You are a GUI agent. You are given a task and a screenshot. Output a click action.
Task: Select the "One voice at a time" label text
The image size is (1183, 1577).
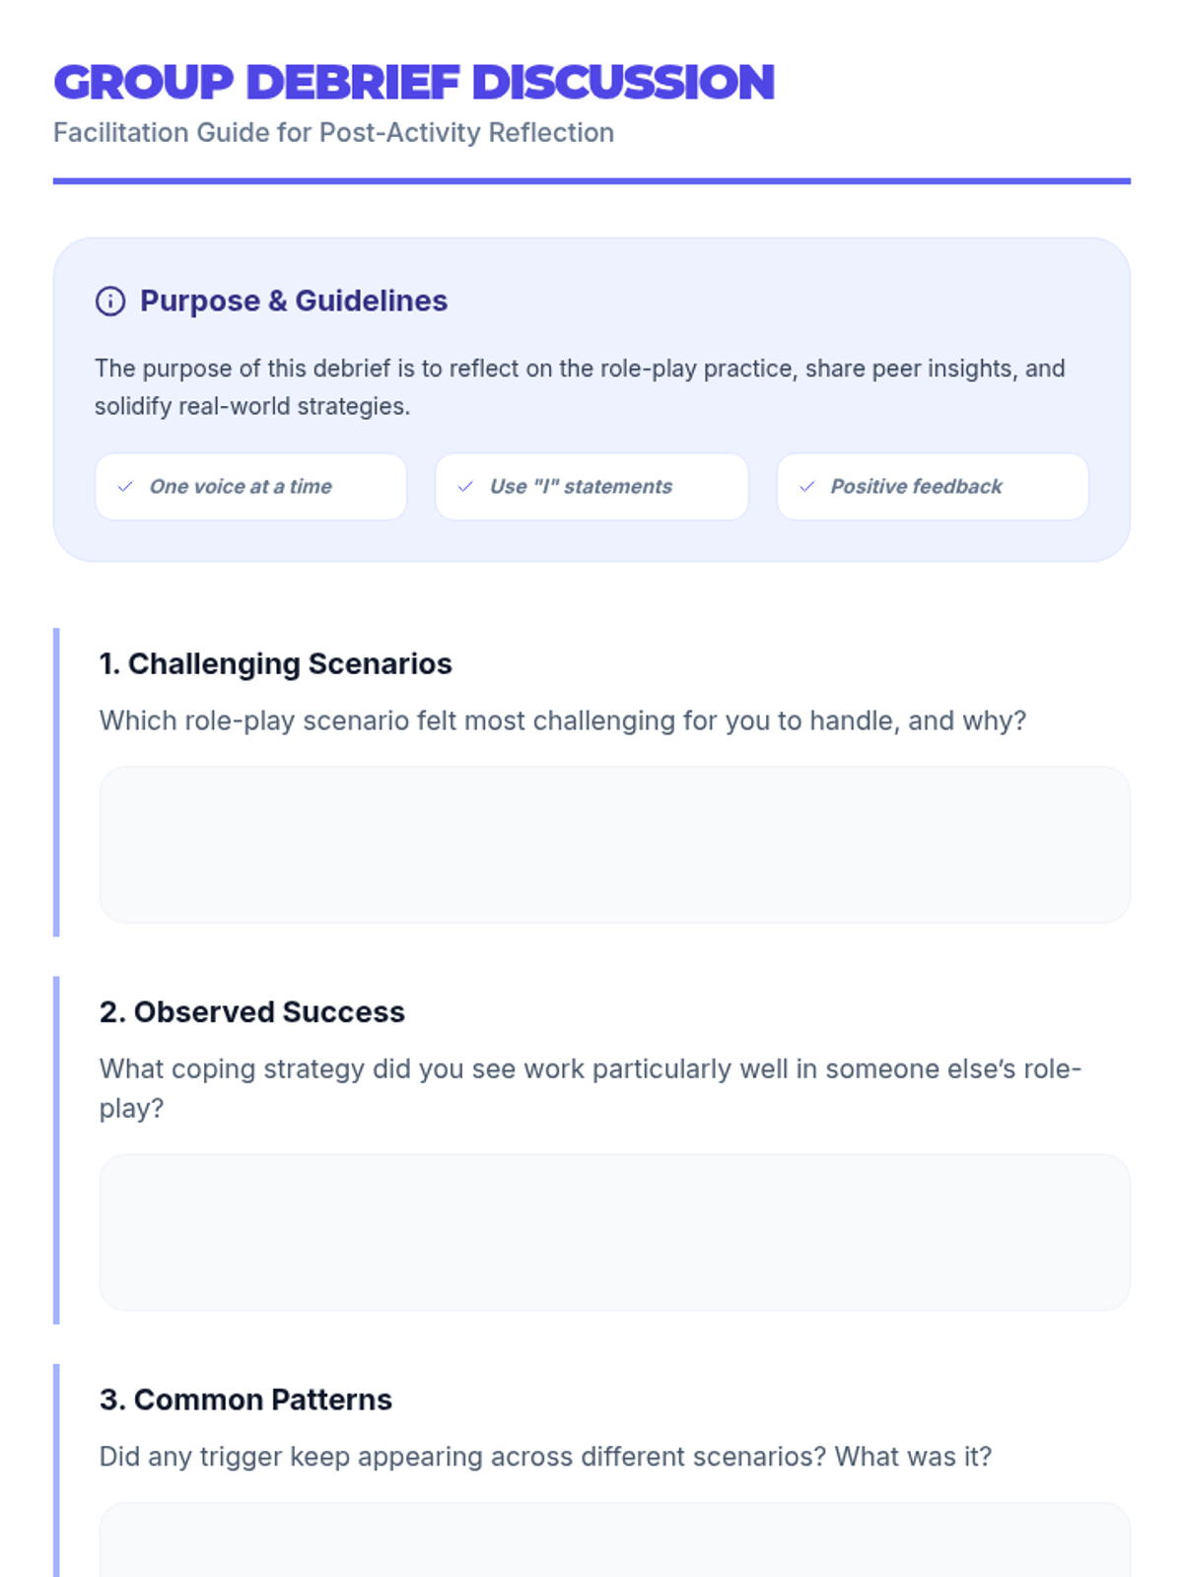coord(241,487)
